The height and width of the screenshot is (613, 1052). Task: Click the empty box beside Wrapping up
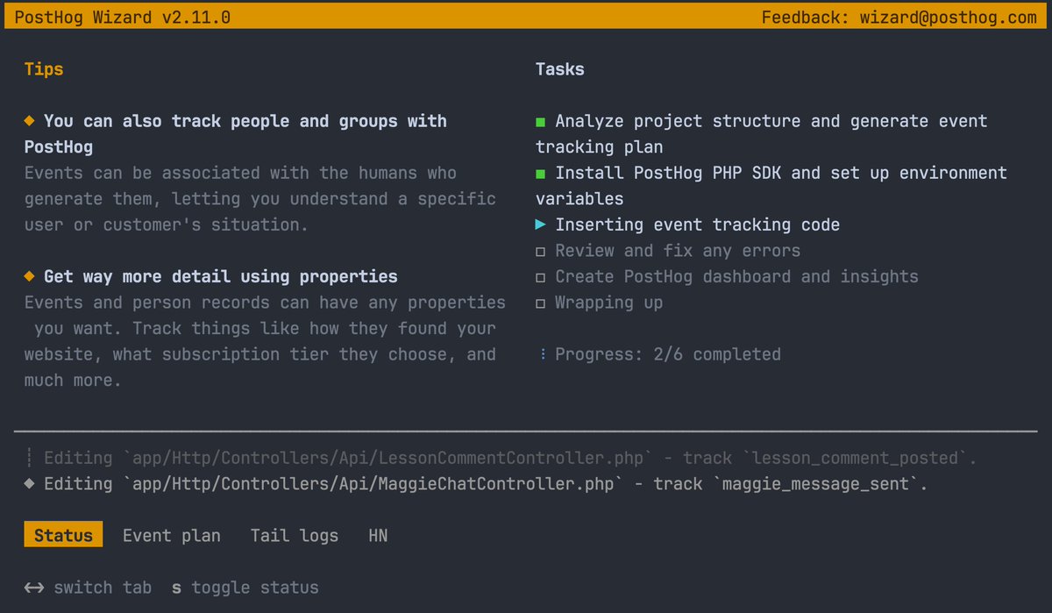click(x=541, y=303)
